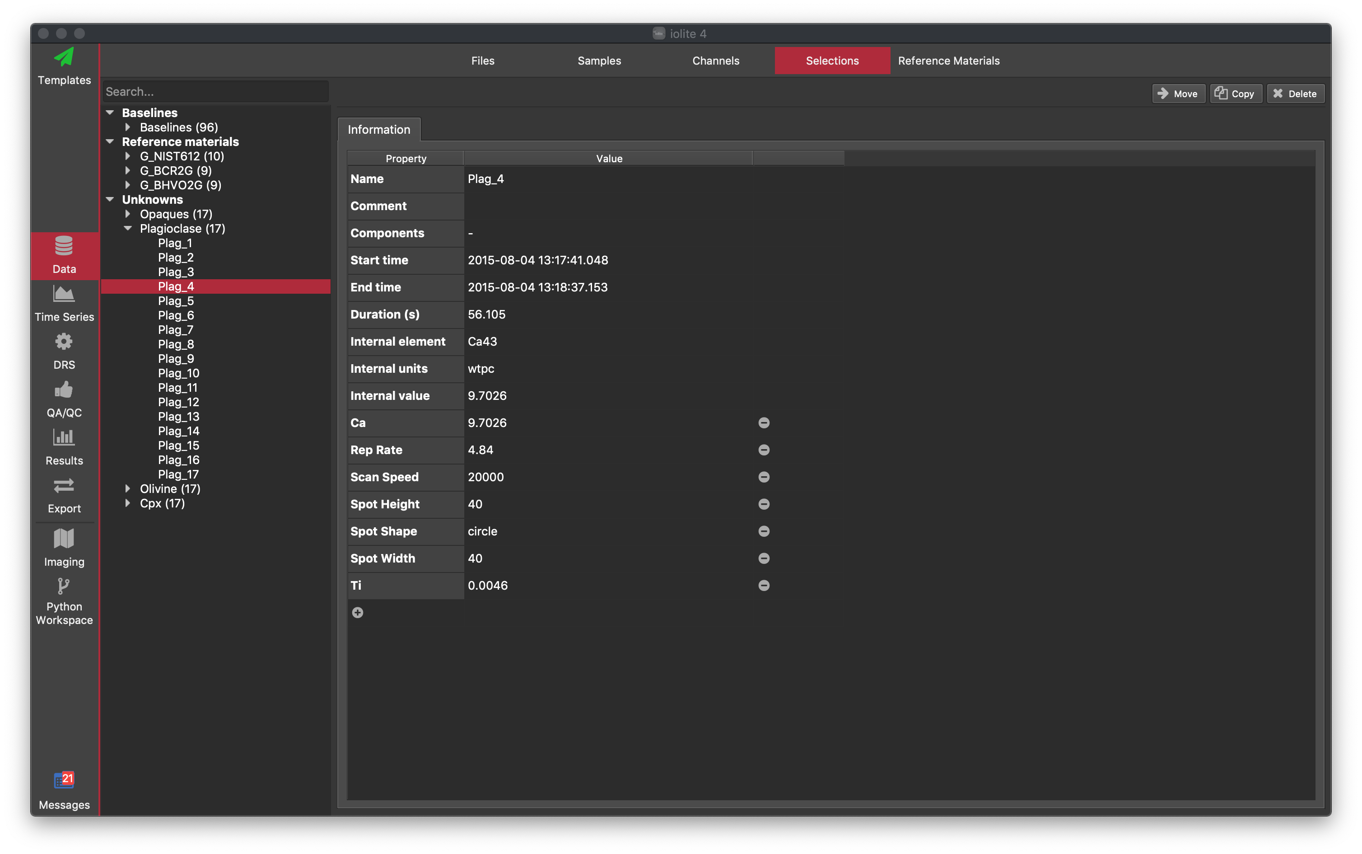The height and width of the screenshot is (854, 1362).
Task: Click the Scan Speed value 20000
Action: (x=485, y=477)
